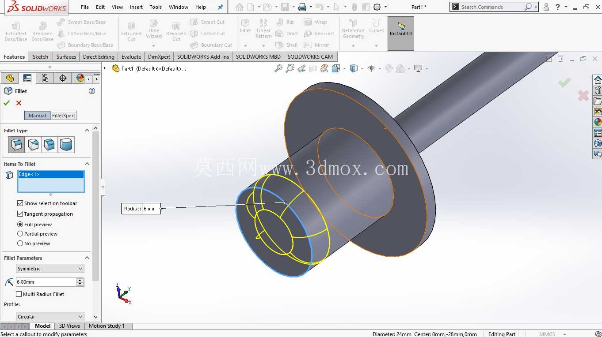Select Partial preview radio button

click(x=20, y=234)
